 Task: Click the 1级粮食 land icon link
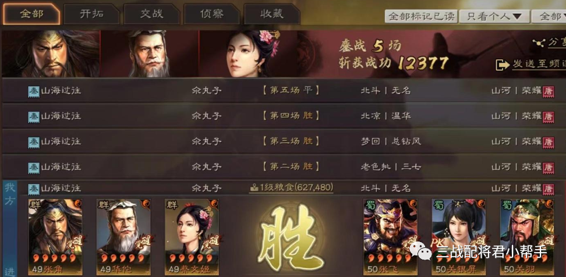[x=291, y=187]
